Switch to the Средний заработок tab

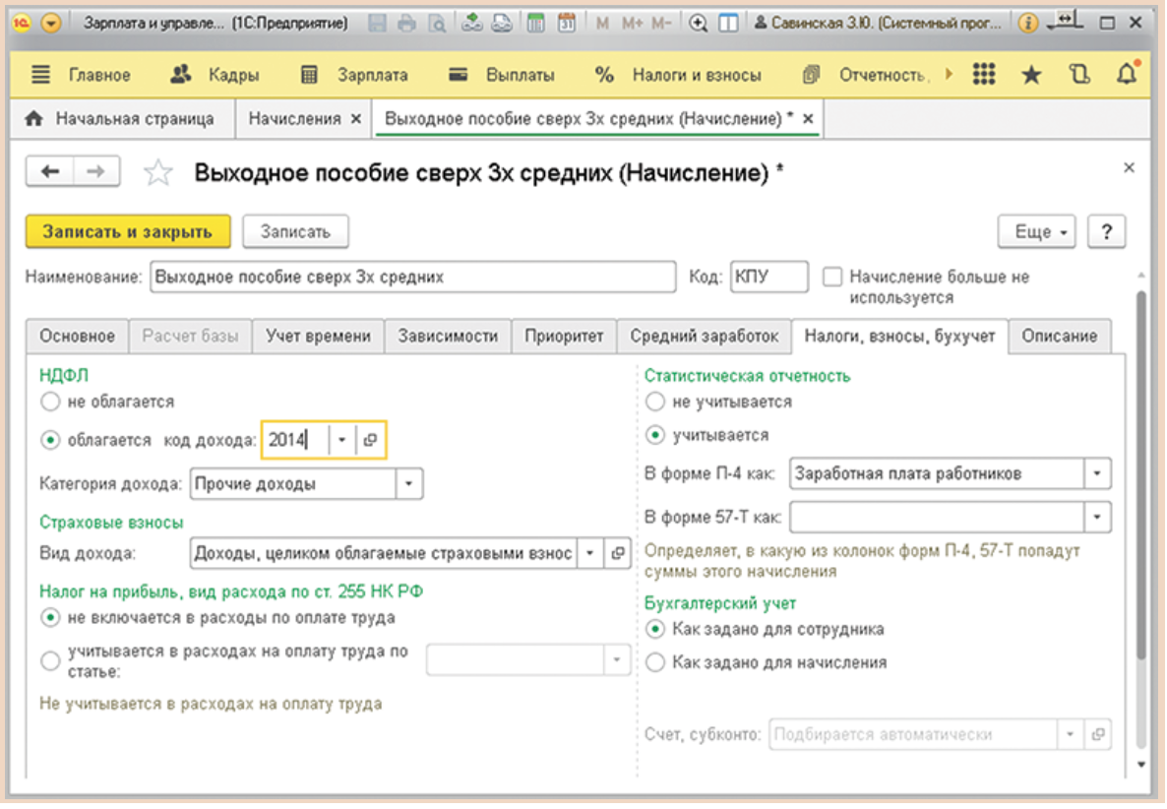pyautogui.click(x=705, y=336)
